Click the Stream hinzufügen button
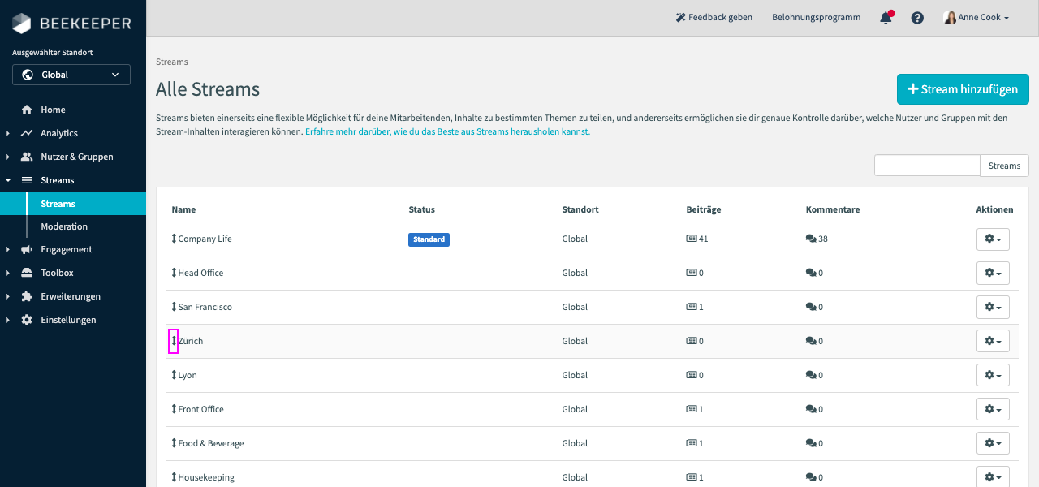The height and width of the screenshot is (487, 1039). [963, 89]
